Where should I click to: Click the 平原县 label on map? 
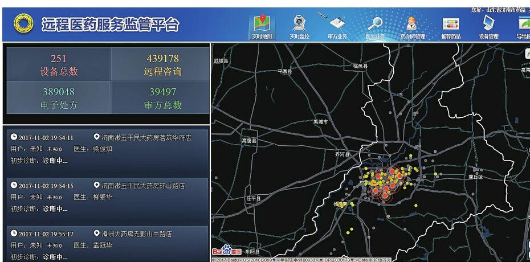[x=284, y=72]
